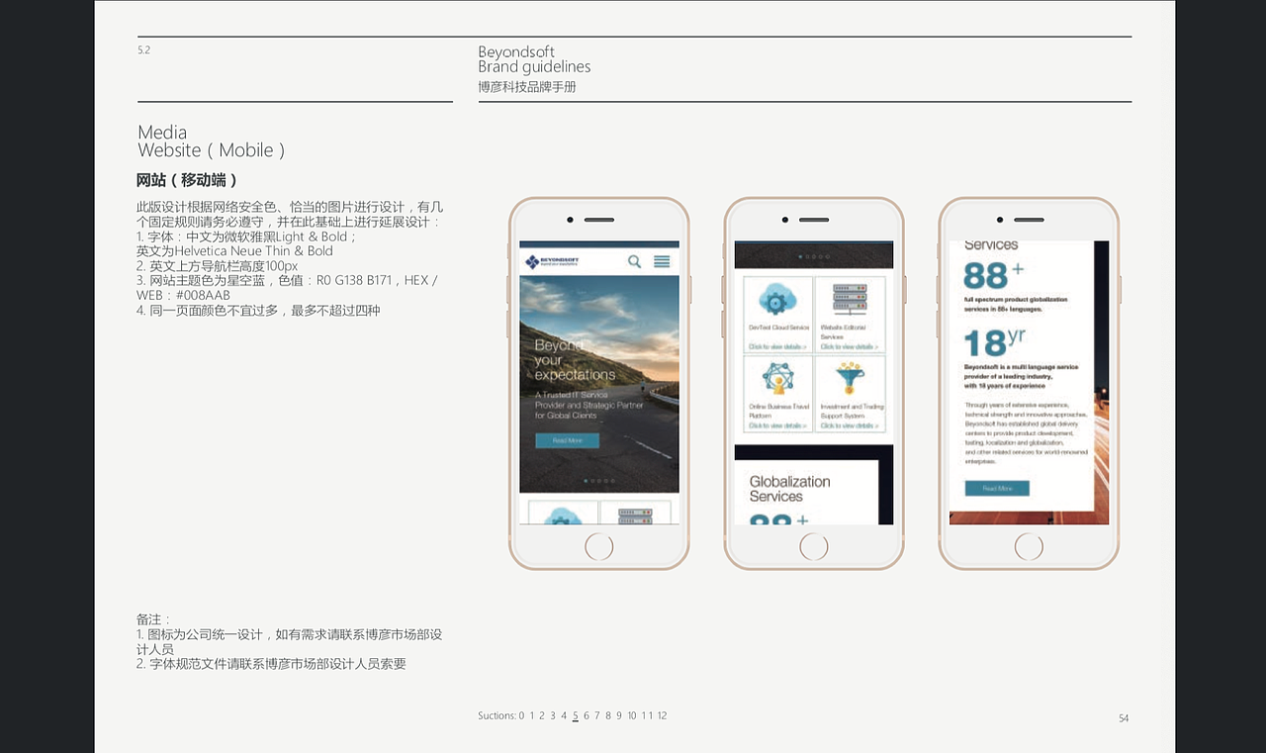Select the Online Business Travel Platform globe icon
Viewport: 1266px width, 753px height.
tap(778, 378)
